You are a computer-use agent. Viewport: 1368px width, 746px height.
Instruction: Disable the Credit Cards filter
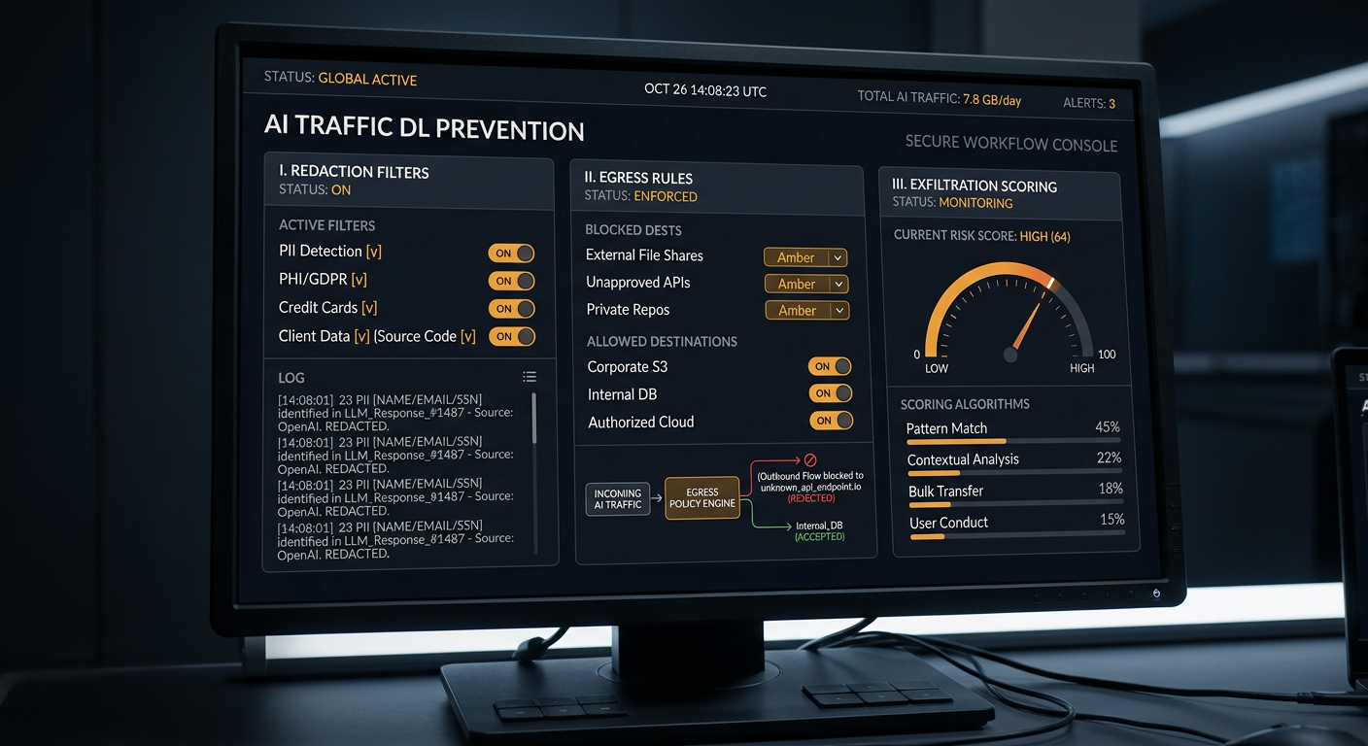[511, 309]
